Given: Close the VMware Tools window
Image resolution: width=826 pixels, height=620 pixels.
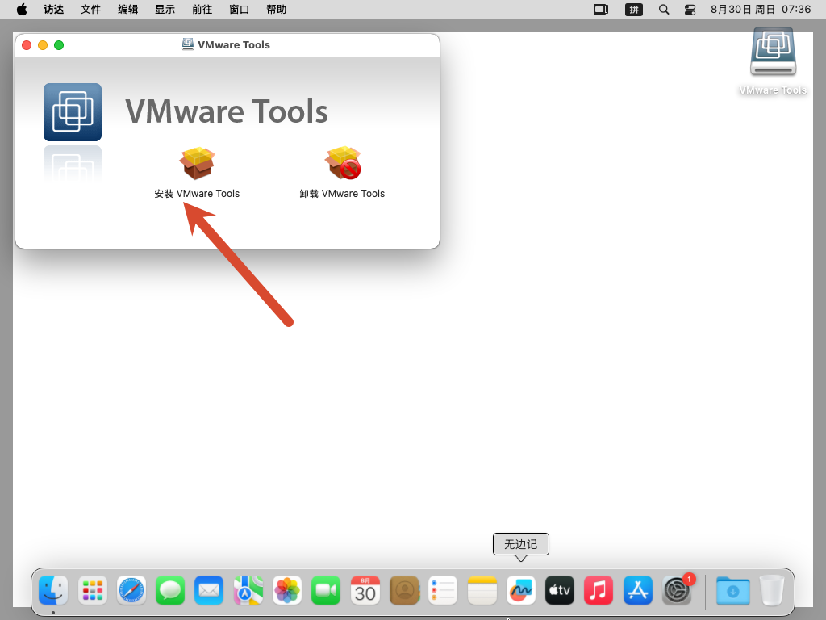Looking at the screenshot, I should [x=27, y=45].
